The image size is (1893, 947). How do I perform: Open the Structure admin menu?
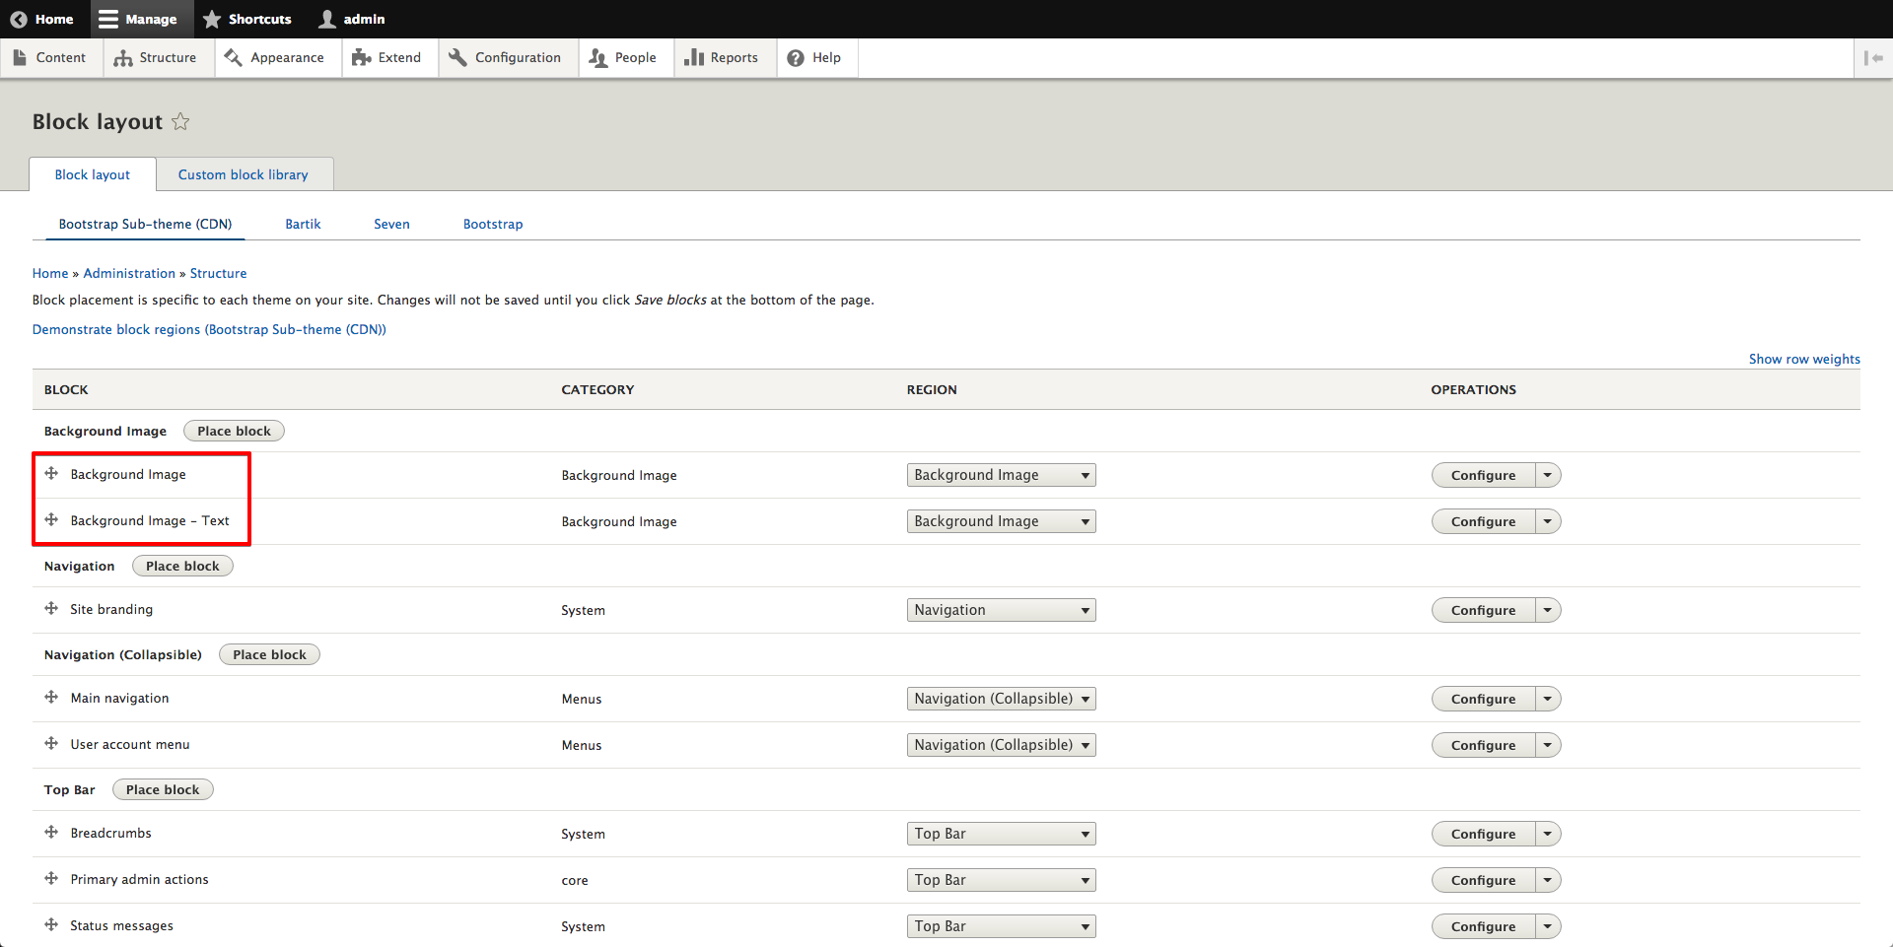coord(156,58)
